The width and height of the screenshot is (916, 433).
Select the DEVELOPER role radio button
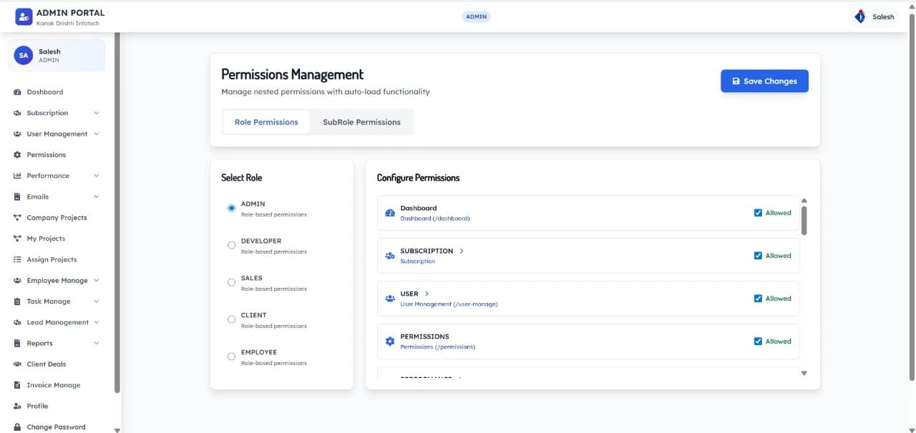(x=231, y=244)
